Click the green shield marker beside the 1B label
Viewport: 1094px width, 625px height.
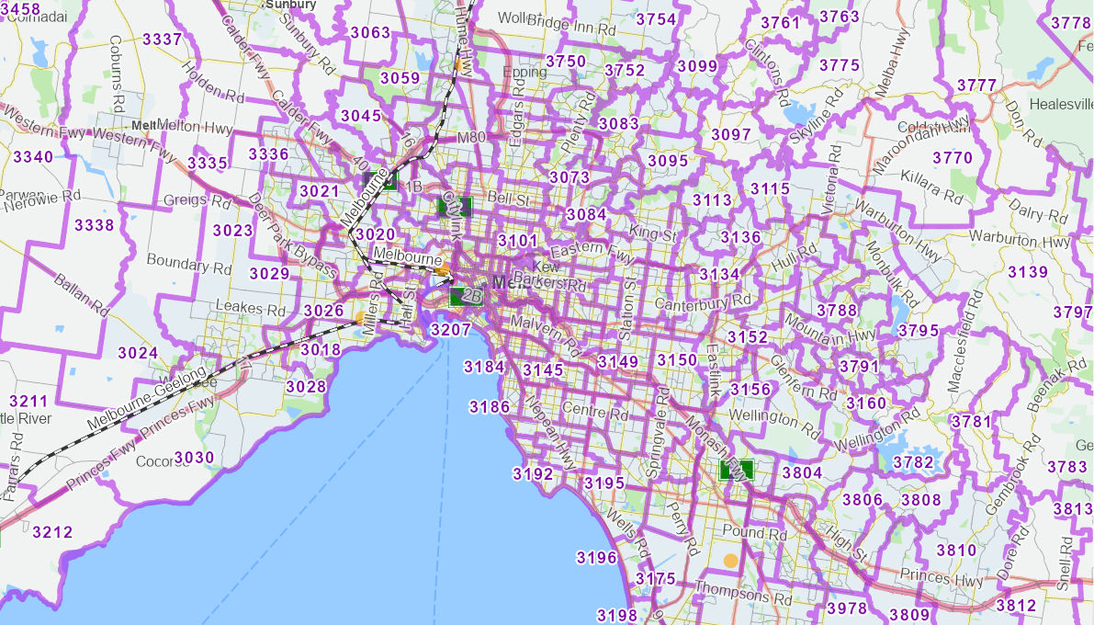tap(387, 181)
